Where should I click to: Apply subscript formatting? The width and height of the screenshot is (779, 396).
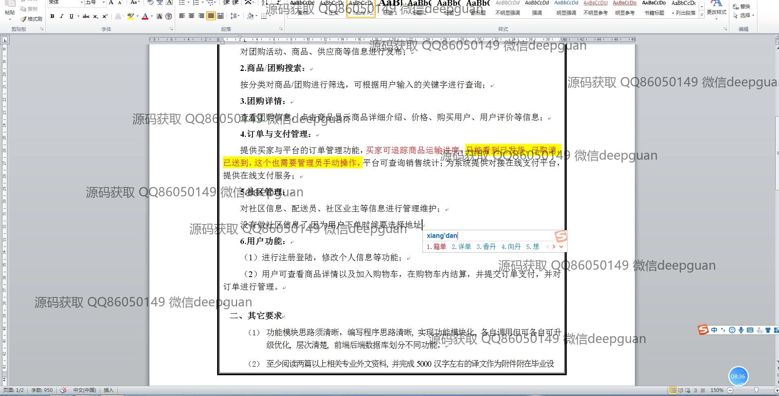coord(95,16)
